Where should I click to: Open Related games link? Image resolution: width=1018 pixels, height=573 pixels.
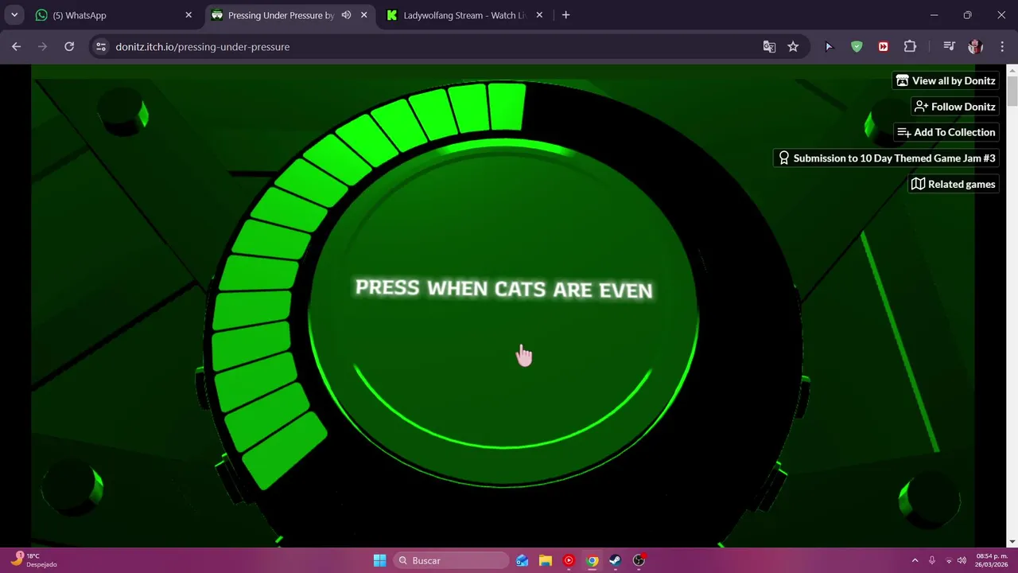[x=954, y=184]
